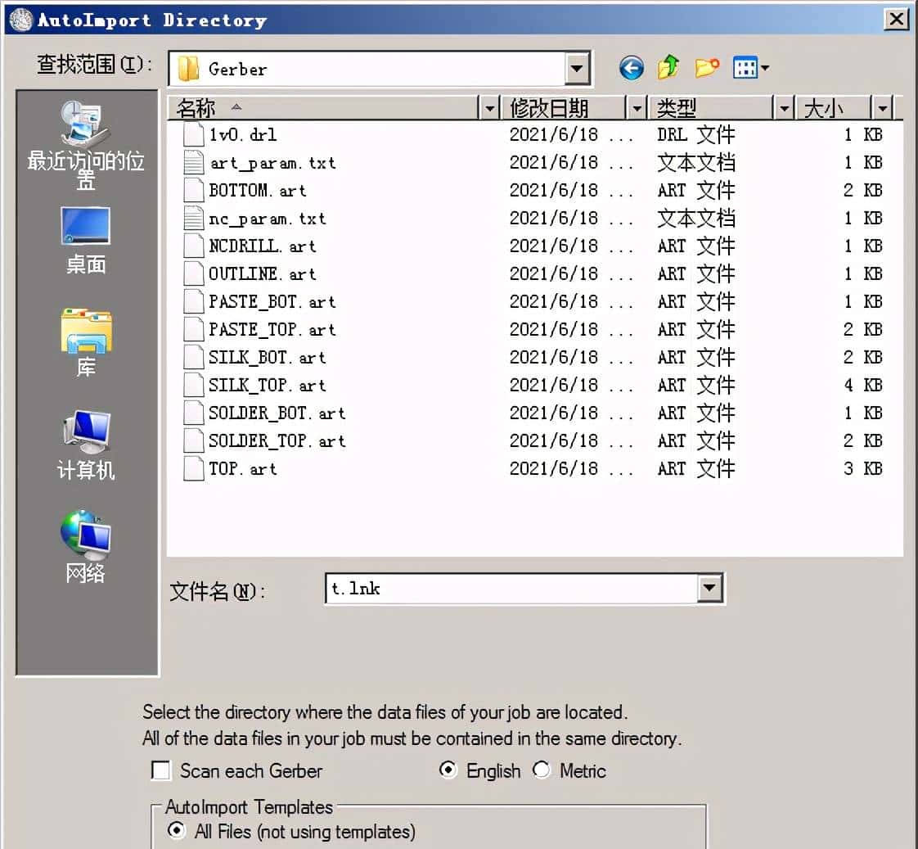The height and width of the screenshot is (849, 918).
Task: Select the English units radio button
Action: (448, 770)
